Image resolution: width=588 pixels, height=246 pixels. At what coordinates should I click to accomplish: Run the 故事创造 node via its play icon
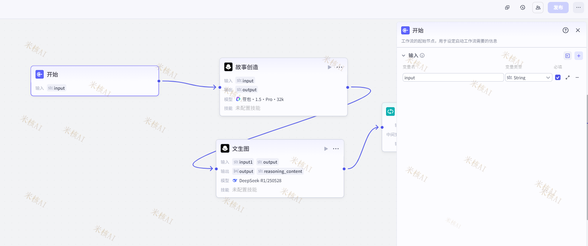pos(329,67)
